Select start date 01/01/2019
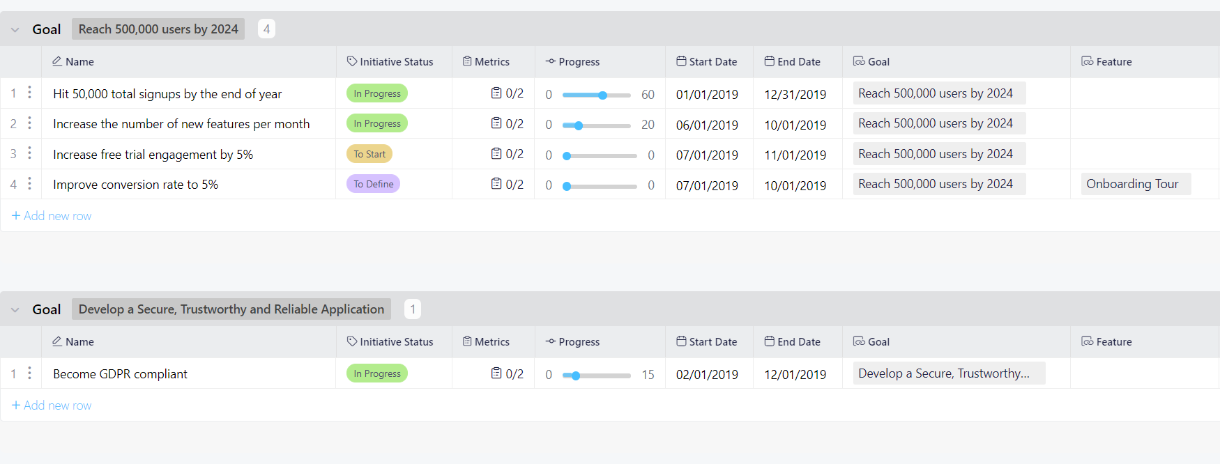 [x=707, y=95]
